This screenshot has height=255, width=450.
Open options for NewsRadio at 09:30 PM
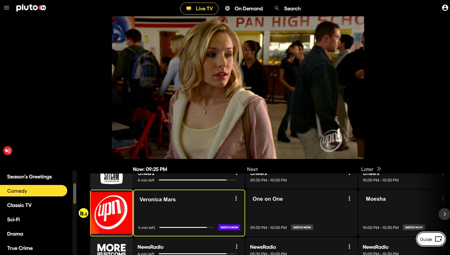click(349, 246)
